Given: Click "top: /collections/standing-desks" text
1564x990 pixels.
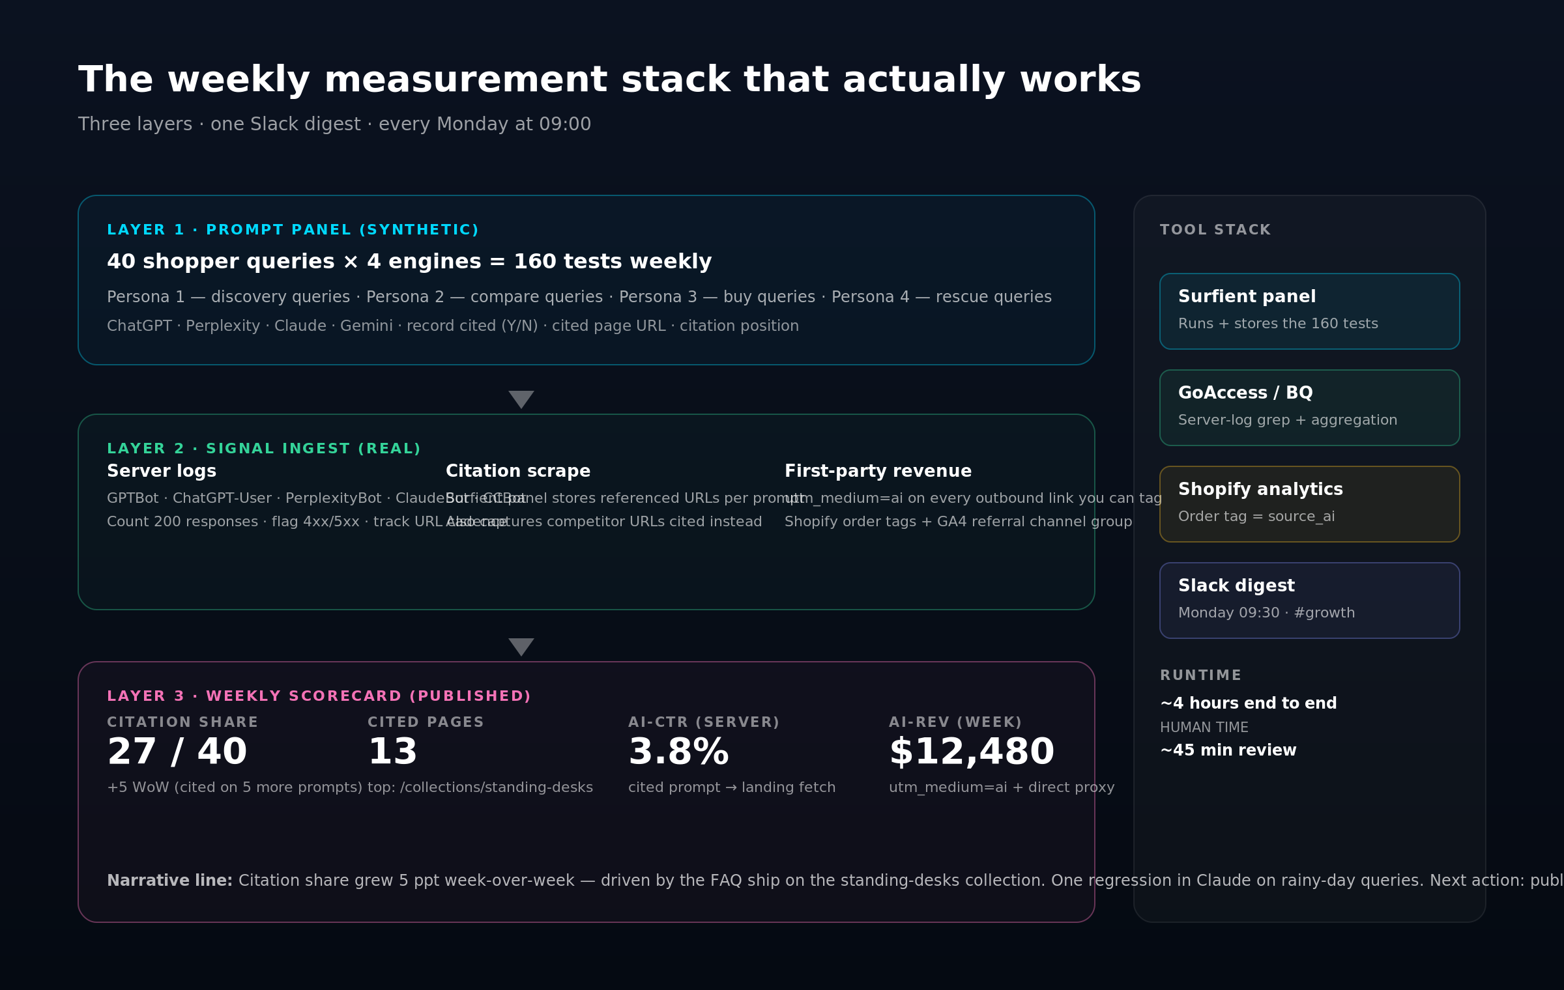Looking at the screenshot, I should (480, 787).
